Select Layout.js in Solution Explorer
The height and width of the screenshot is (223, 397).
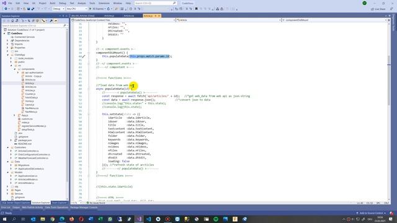tap(29, 105)
